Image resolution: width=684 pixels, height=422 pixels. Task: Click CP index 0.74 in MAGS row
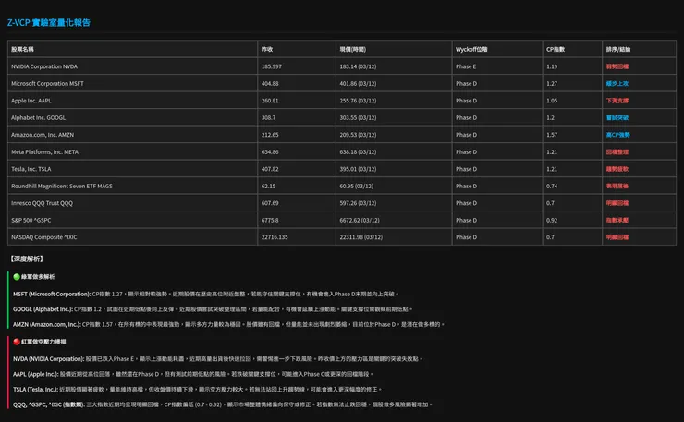[552, 187]
